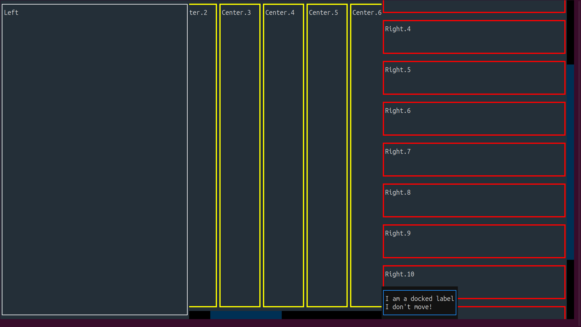Select the Center.2 column

[202, 151]
